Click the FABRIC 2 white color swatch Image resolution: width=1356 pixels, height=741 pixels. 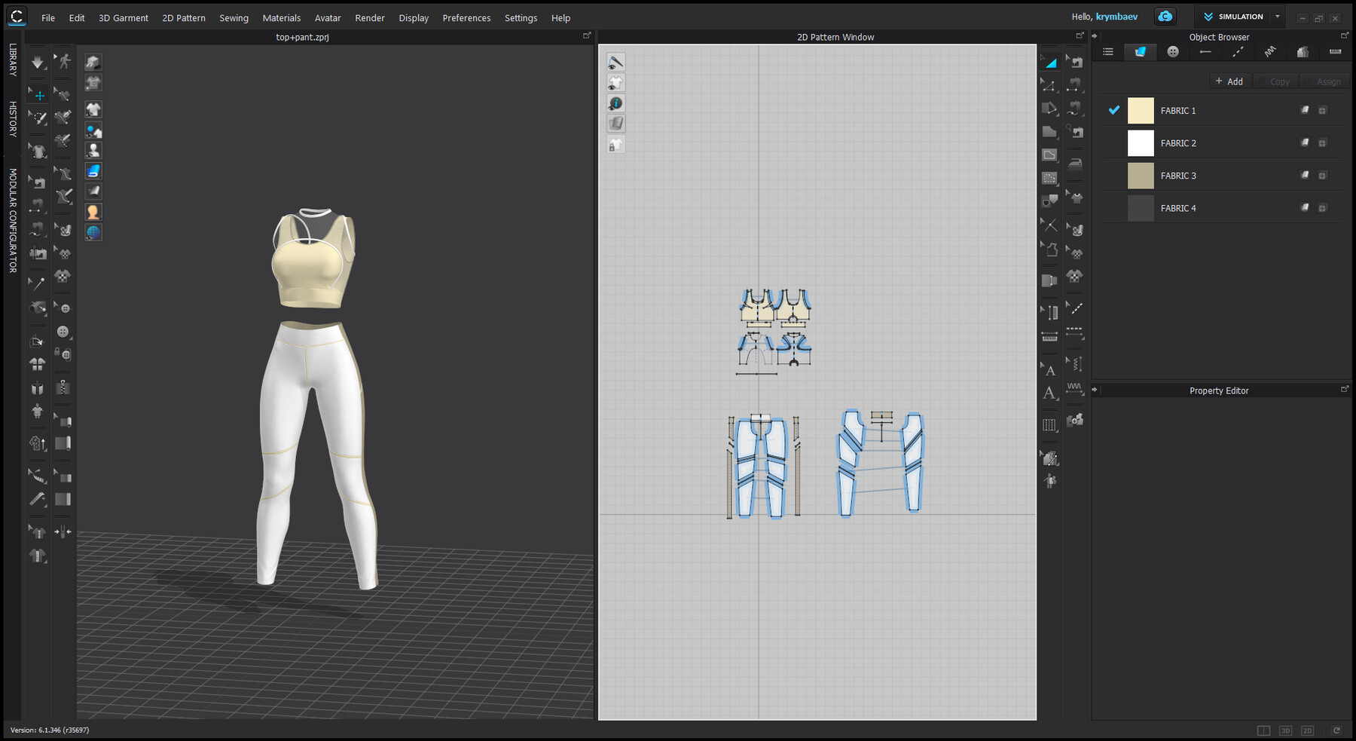1141,143
